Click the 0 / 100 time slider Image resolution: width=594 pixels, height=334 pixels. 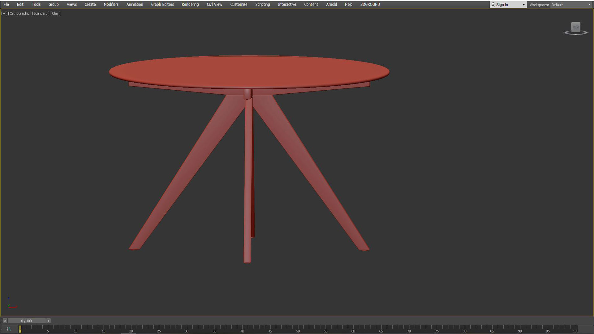pos(27,321)
